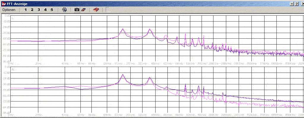This screenshot has width=304, height=118.
Task: Select preset number 3
Action: point(39,10)
